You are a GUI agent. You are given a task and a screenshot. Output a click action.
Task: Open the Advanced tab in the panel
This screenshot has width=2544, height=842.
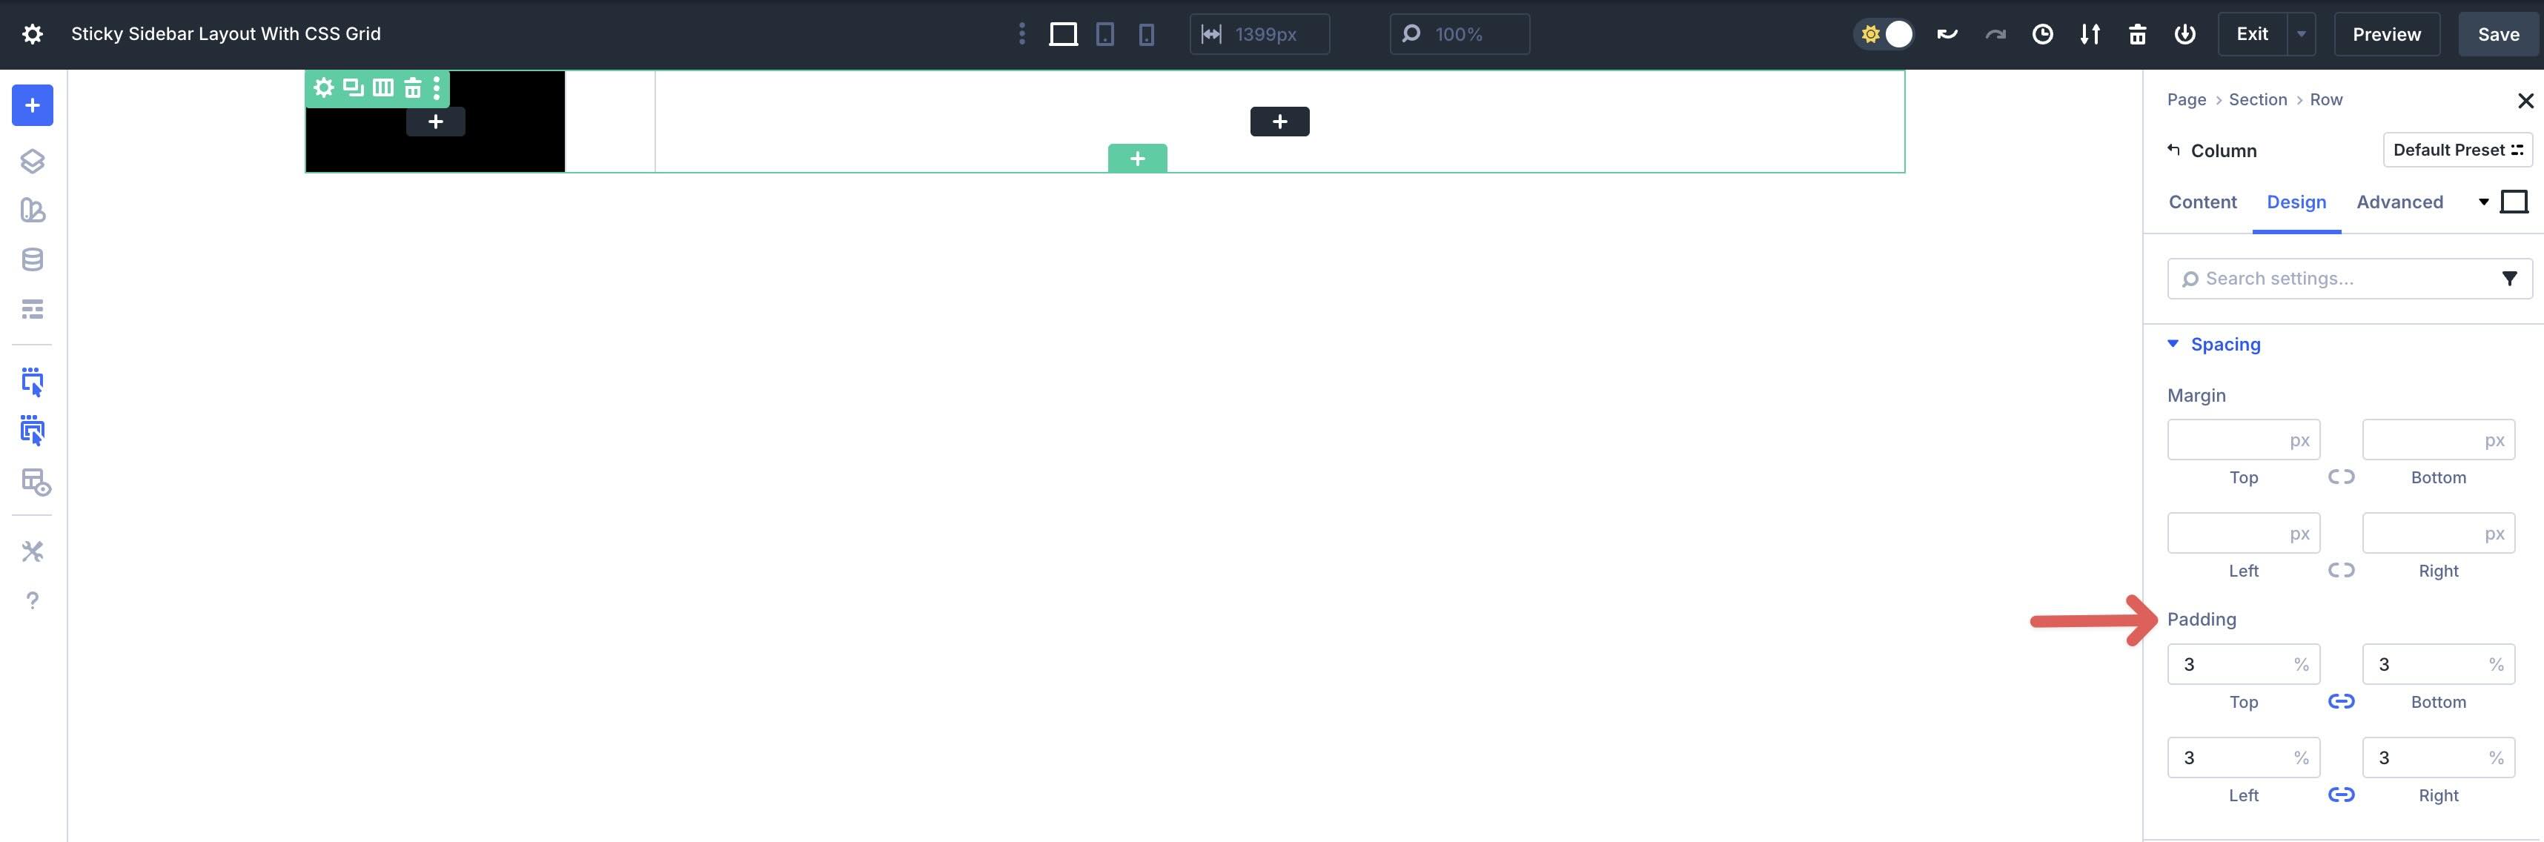tap(2399, 202)
